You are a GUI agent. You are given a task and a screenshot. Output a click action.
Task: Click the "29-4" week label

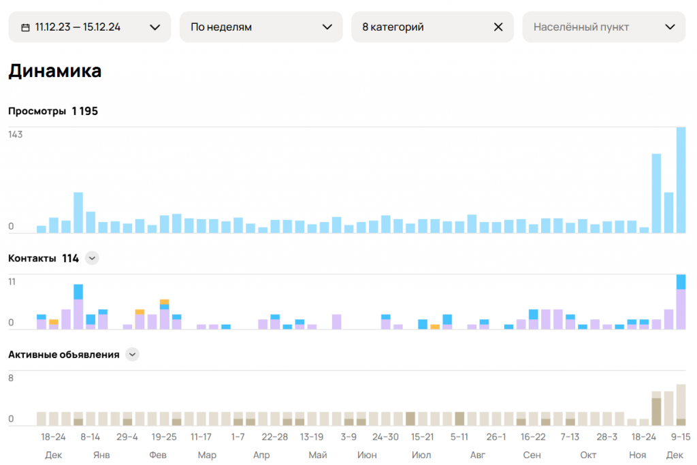127,437
